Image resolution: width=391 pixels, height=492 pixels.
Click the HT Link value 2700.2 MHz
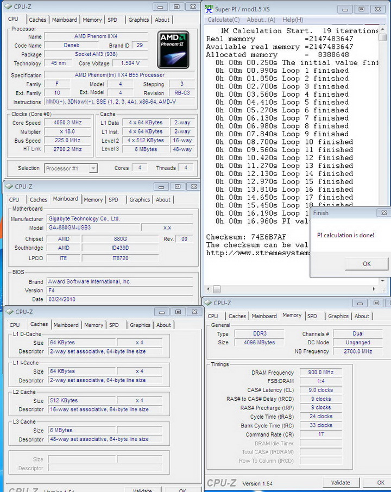pyautogui.click(x=67, y=149)
